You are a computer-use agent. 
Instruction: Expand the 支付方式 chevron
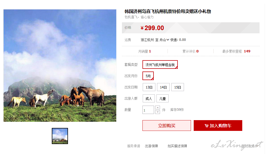point(257,146)
